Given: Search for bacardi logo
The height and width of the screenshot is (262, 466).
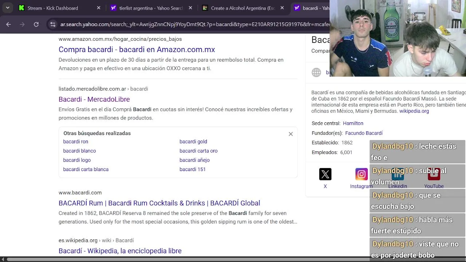Looking at the screenshot, I should [77, 160].
